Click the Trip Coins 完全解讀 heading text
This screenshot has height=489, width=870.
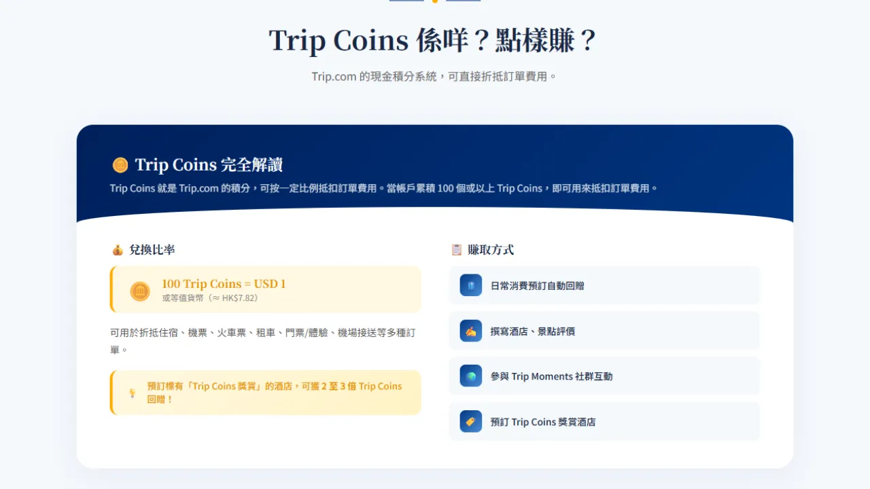[x=209, y=165]
